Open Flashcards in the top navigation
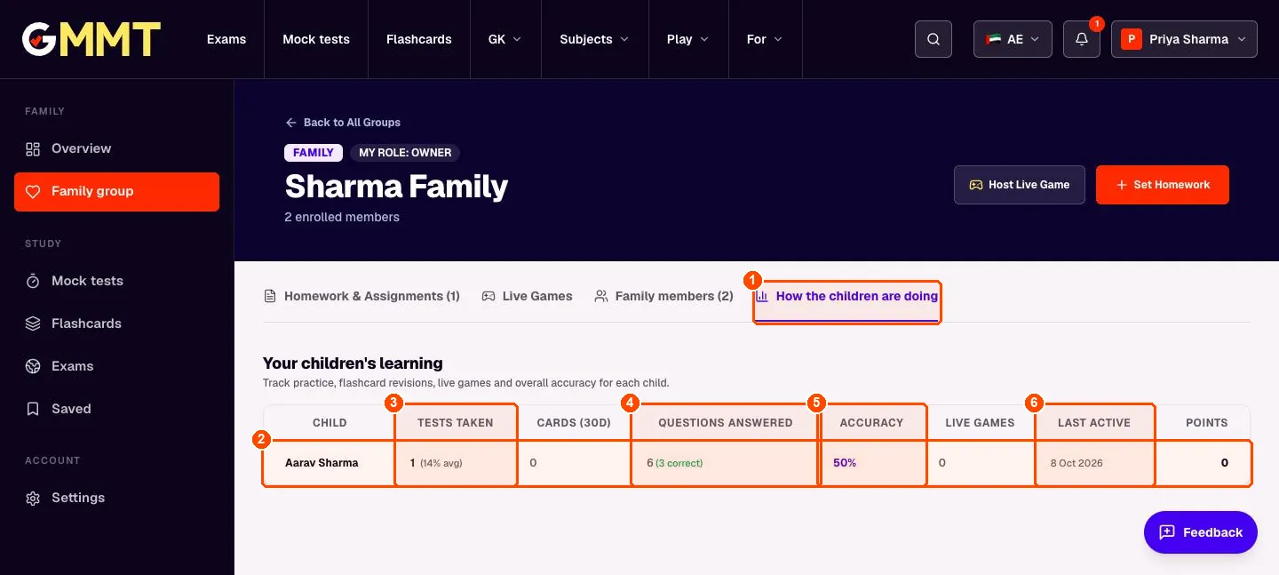This screenshot has height=575, width=1279. [419, 39]
